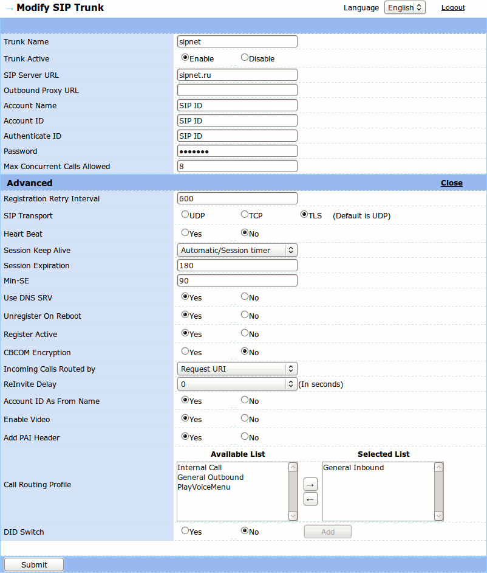
Task: Select General Outbound in Available List
Action: click(x=233, y=477)
